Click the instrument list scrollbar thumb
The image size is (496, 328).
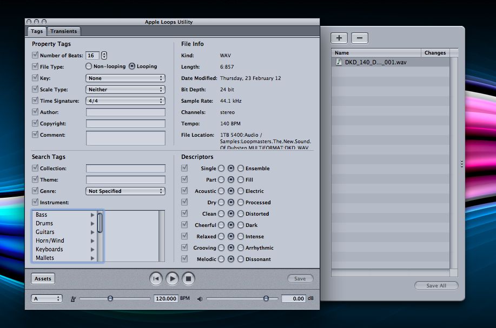click(100, 223)
